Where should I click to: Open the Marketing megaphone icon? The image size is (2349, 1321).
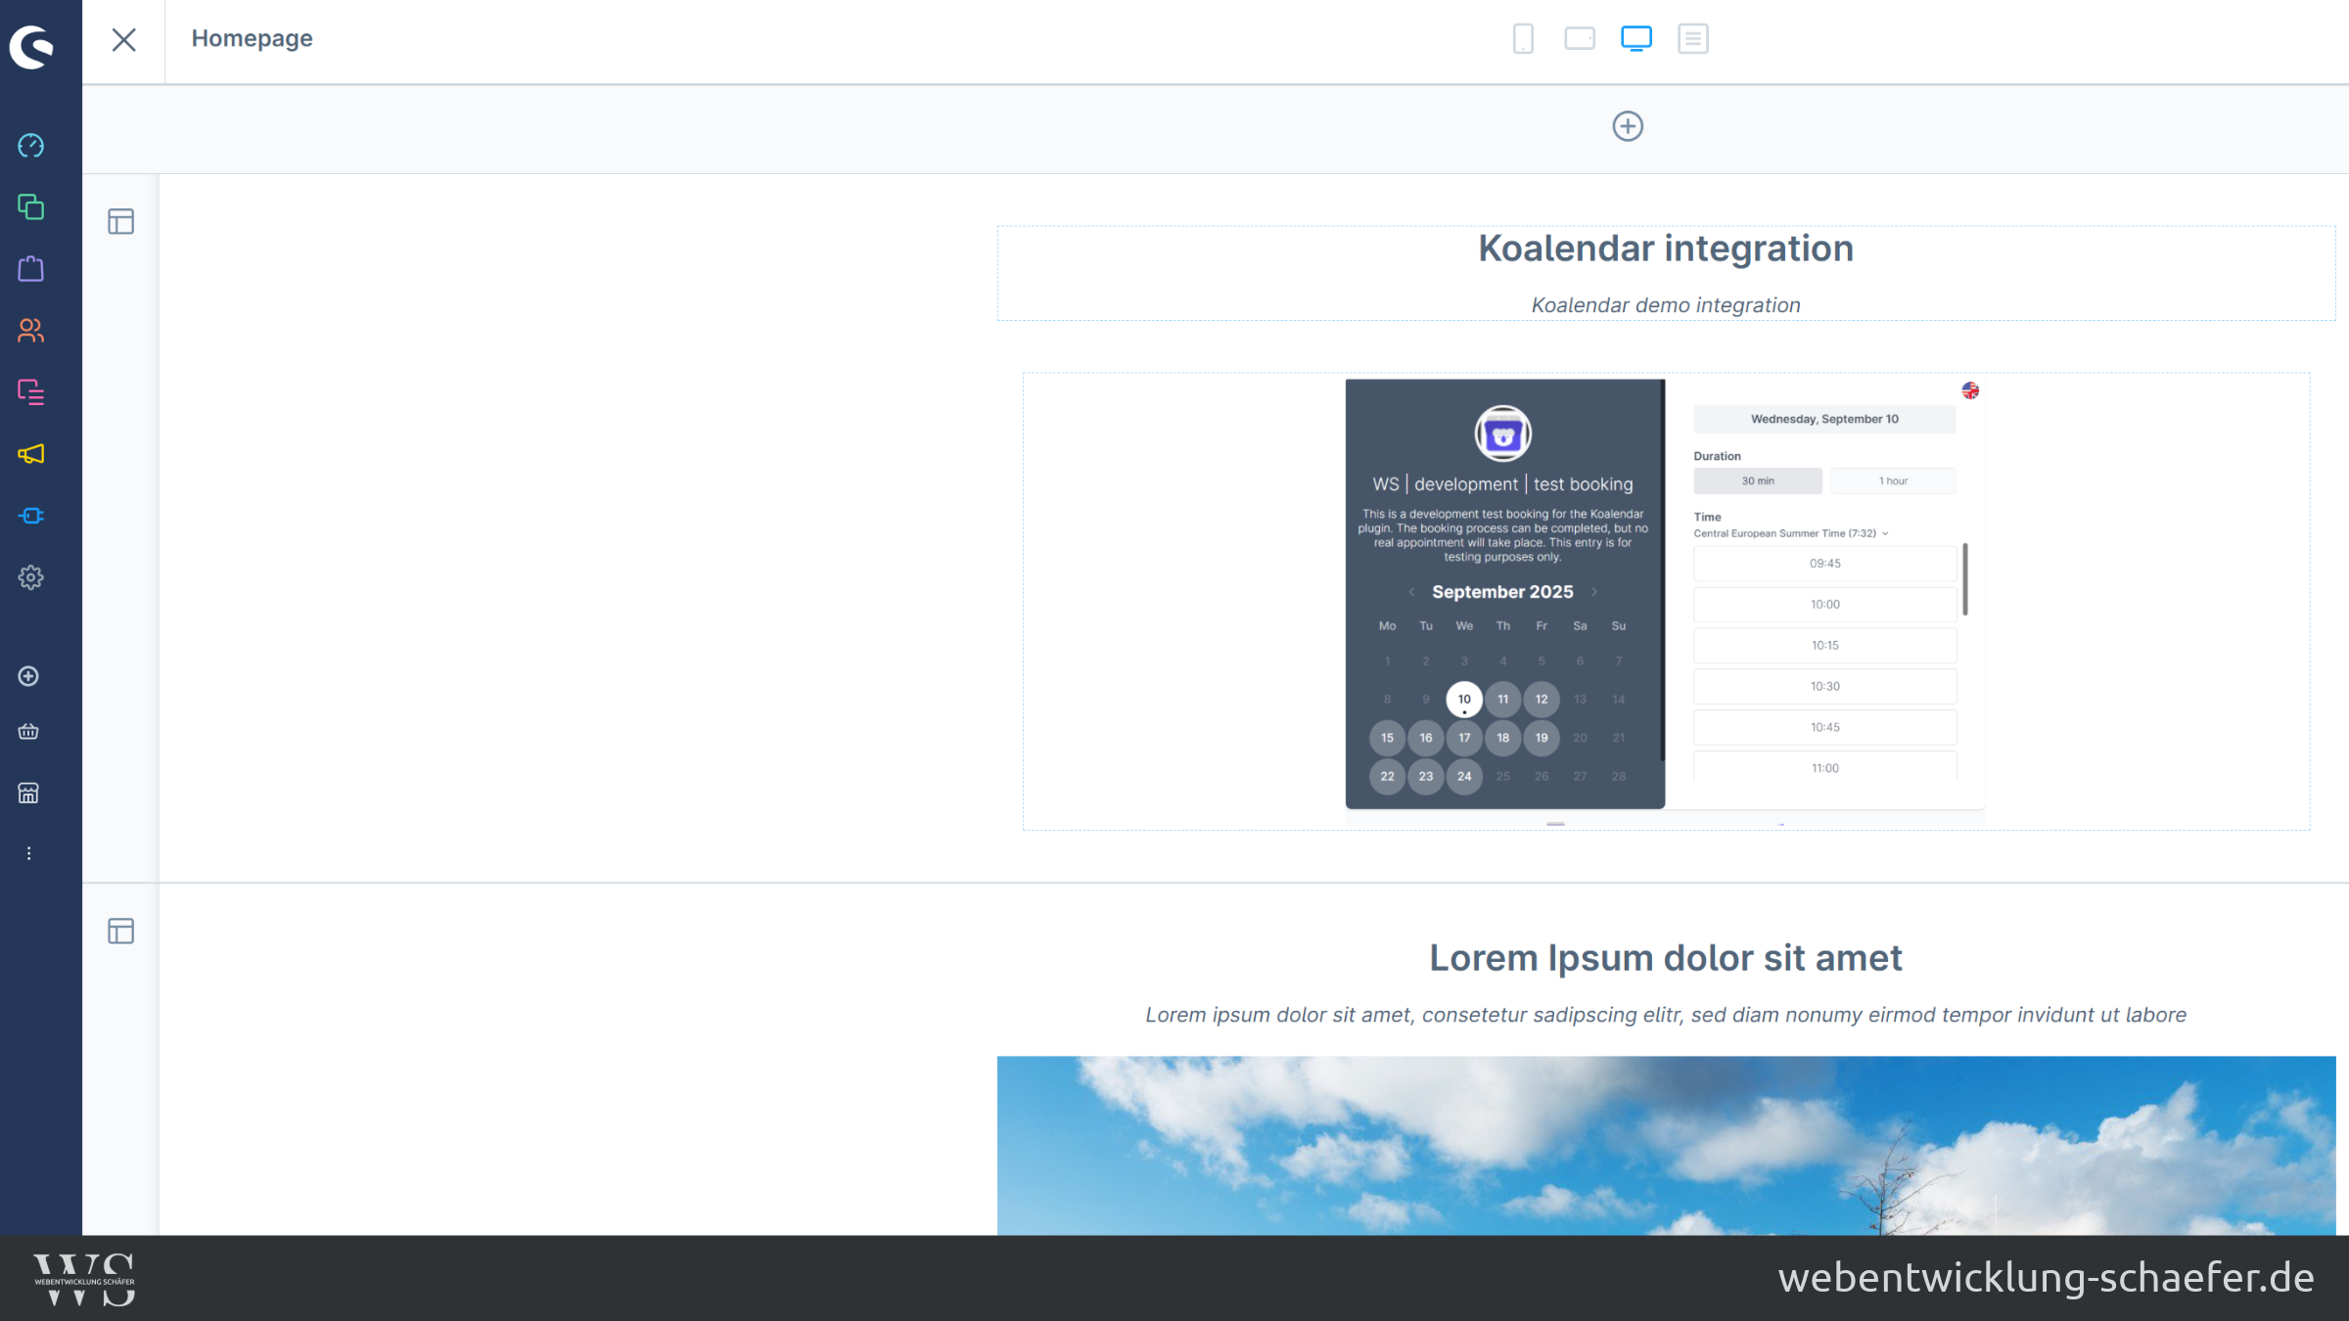[30, 454]
